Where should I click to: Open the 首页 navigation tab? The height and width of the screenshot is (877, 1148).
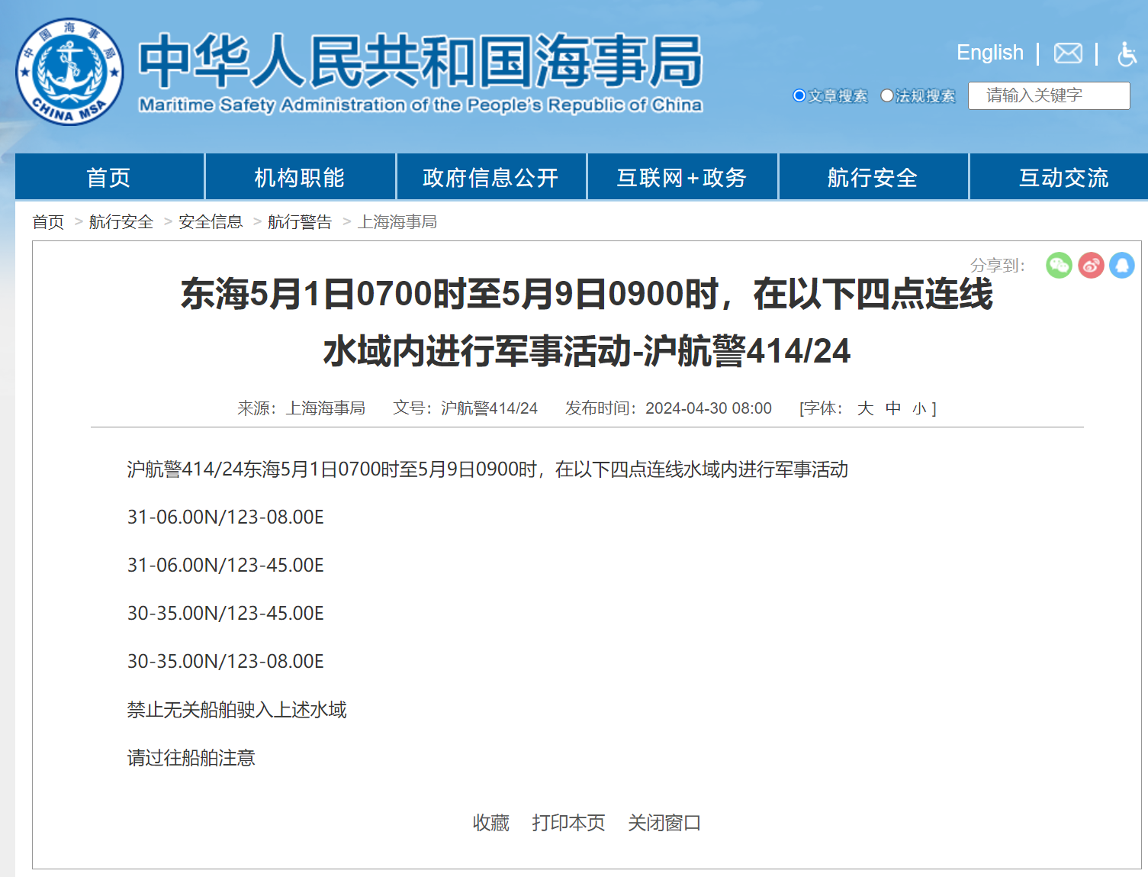click(x=109, y=177)
